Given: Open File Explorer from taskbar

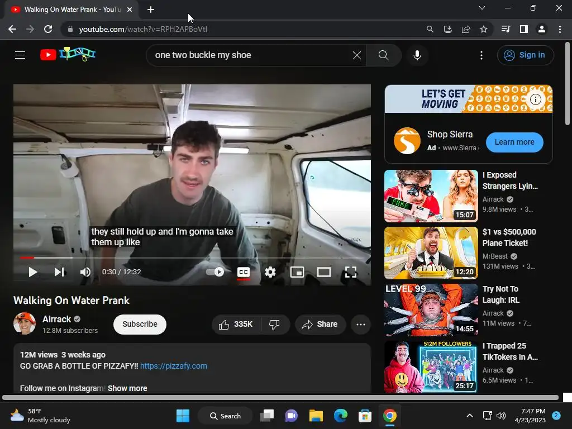Looking at the screenshot, I should 316,416.
